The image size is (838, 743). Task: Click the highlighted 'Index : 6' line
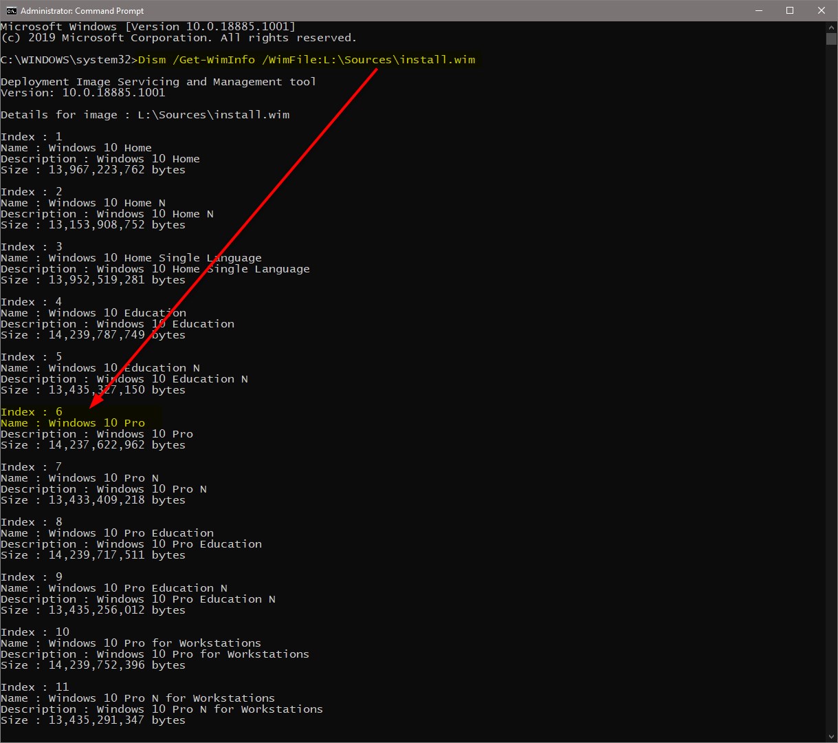tap(32, 412)
